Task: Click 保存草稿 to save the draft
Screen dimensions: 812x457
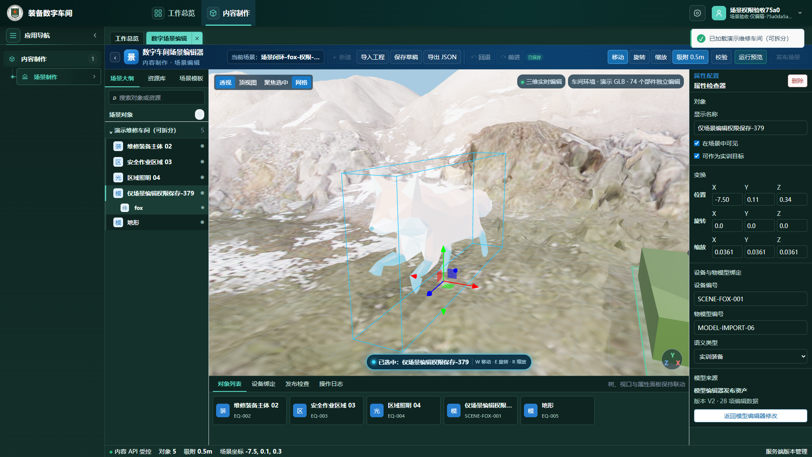Action: click(406, 57)
